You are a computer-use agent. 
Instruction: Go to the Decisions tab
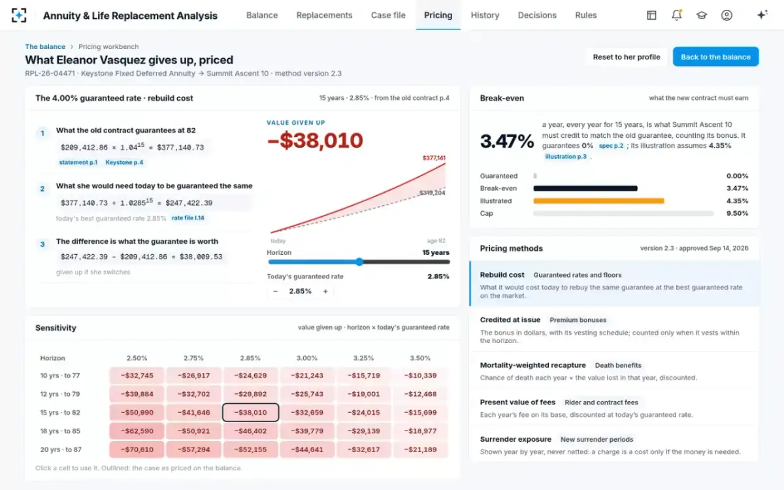(x=537, y=15)
